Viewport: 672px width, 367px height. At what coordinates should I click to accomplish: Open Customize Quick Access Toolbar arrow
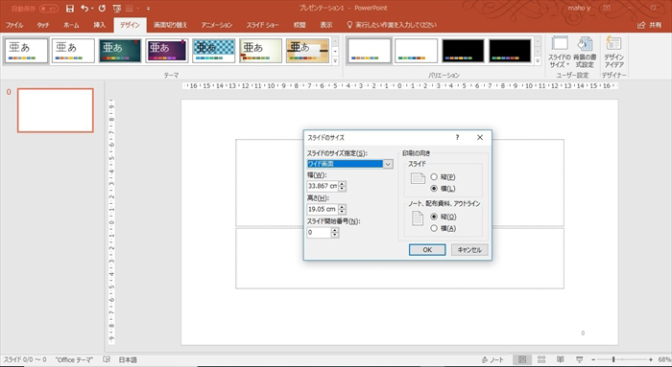click(x=148, y=8)
